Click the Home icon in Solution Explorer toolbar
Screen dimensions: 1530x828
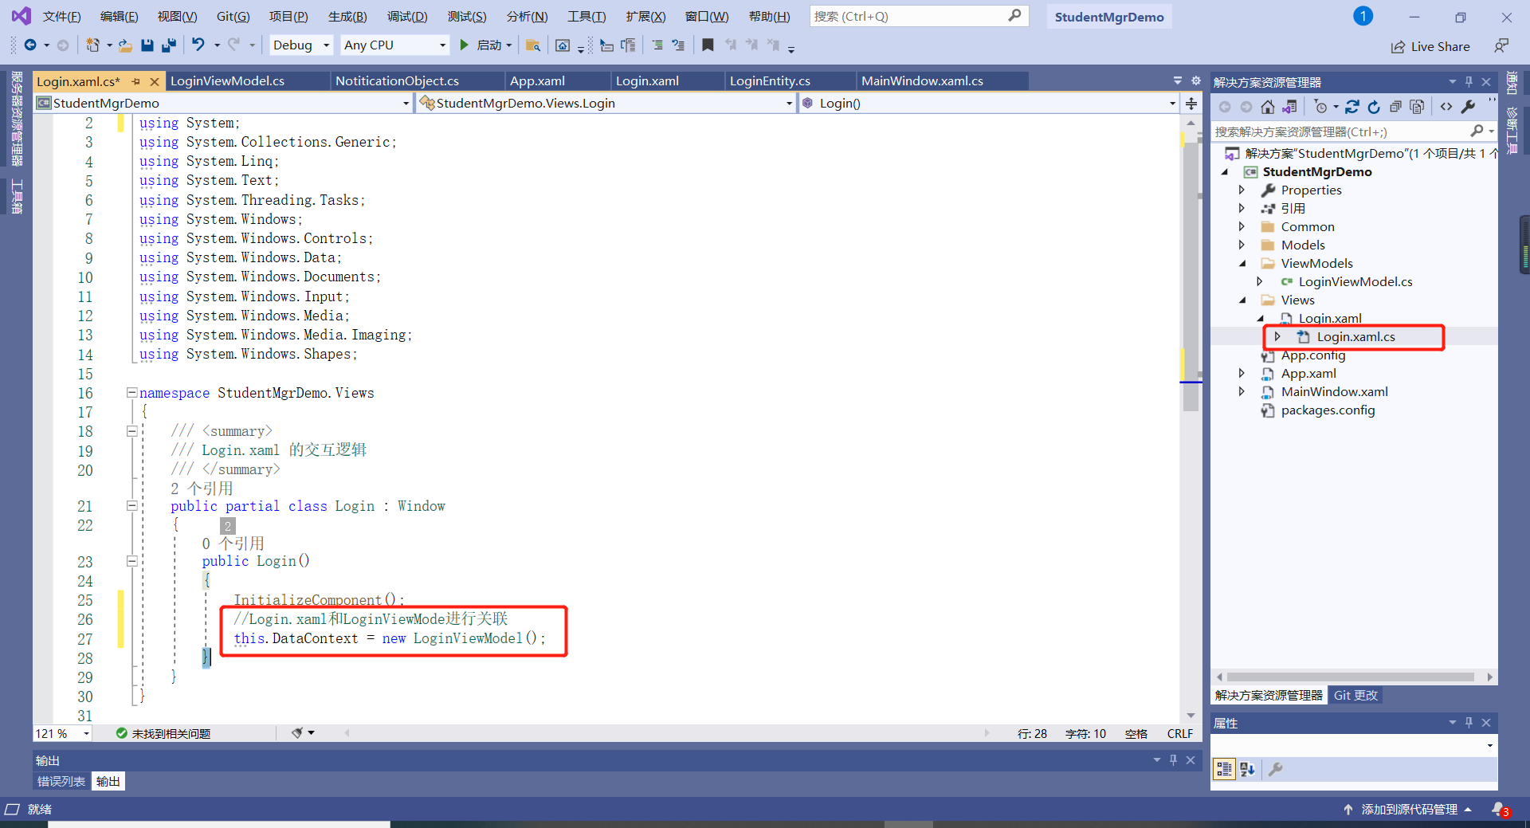click(x=1268, y=107)
